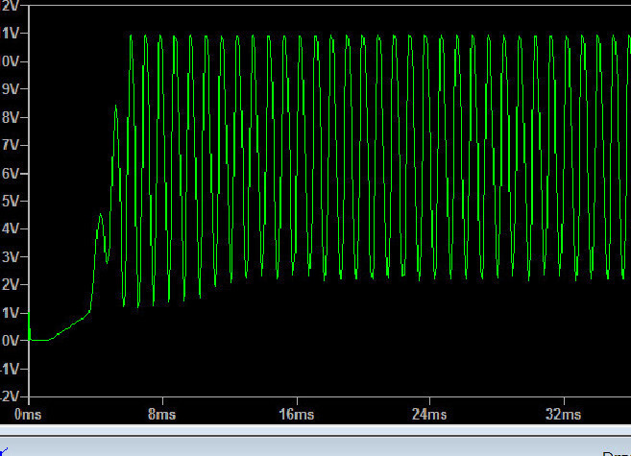Viewport: 631px width, 456px height.
Task: Click the 9V vertical axis label
Action: click(x=10, y=89)
